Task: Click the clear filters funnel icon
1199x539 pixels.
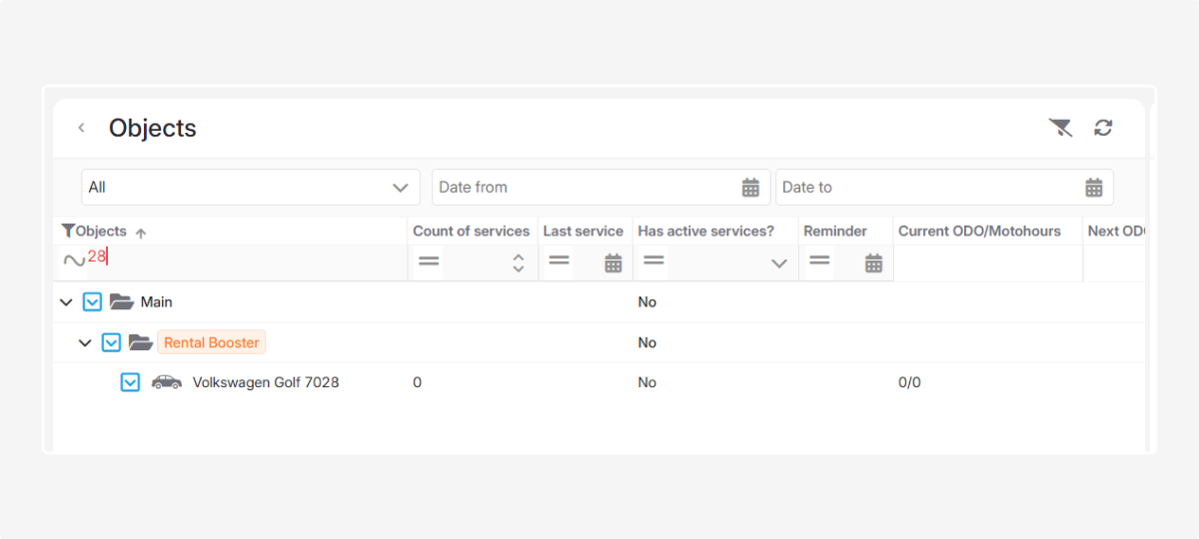Action: pos(1060,127)
